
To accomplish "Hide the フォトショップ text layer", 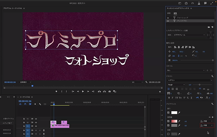I will pyautogui.click(x=168, y=18).
